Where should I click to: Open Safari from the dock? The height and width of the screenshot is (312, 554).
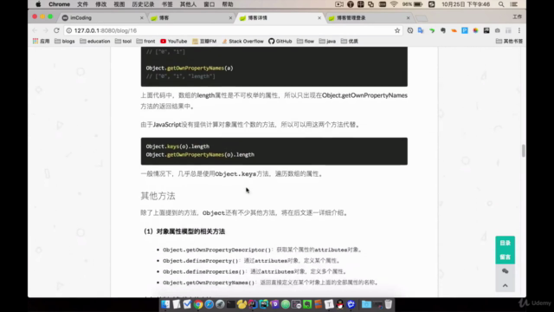pyautogui.click(x=209, y=304)
